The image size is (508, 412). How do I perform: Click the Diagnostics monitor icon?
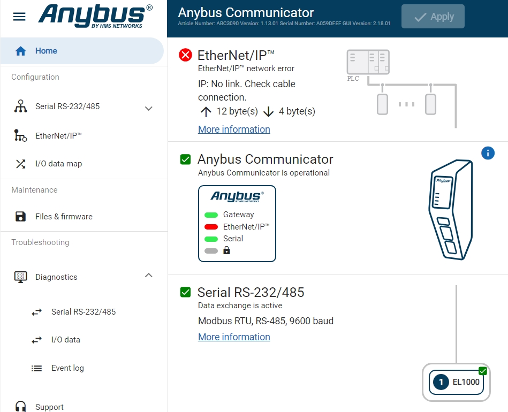(20, 277)
